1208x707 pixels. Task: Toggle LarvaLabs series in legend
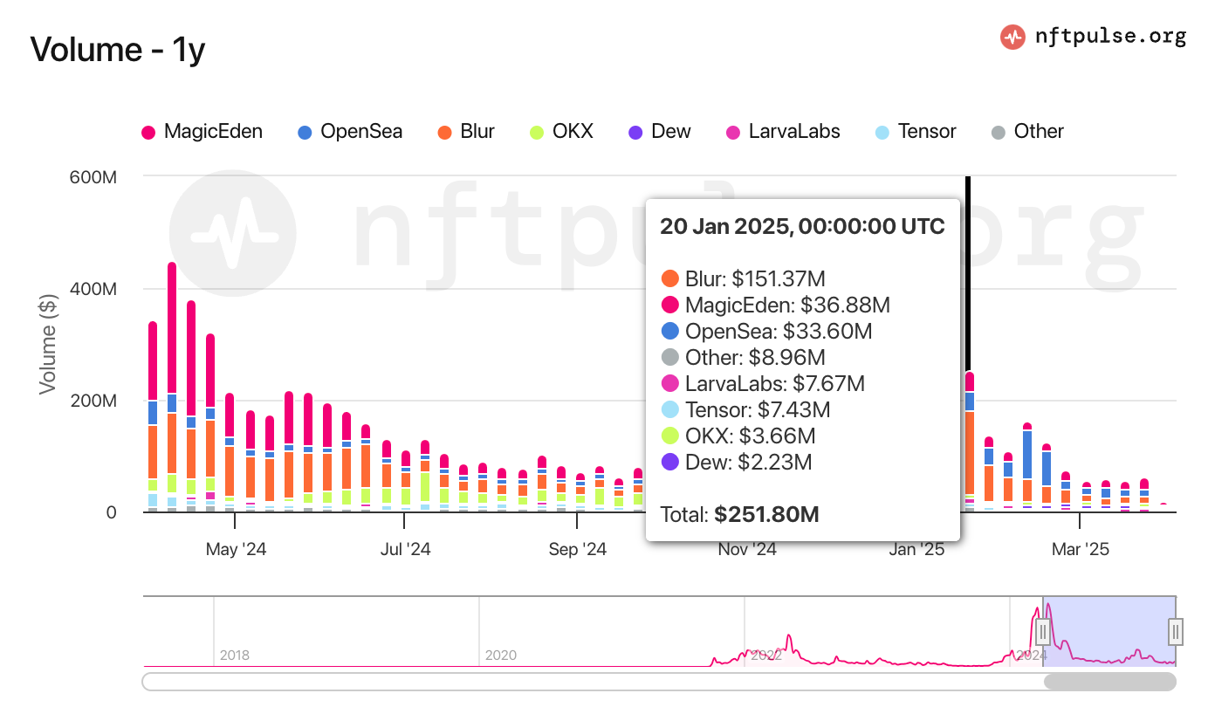(783, 132)
